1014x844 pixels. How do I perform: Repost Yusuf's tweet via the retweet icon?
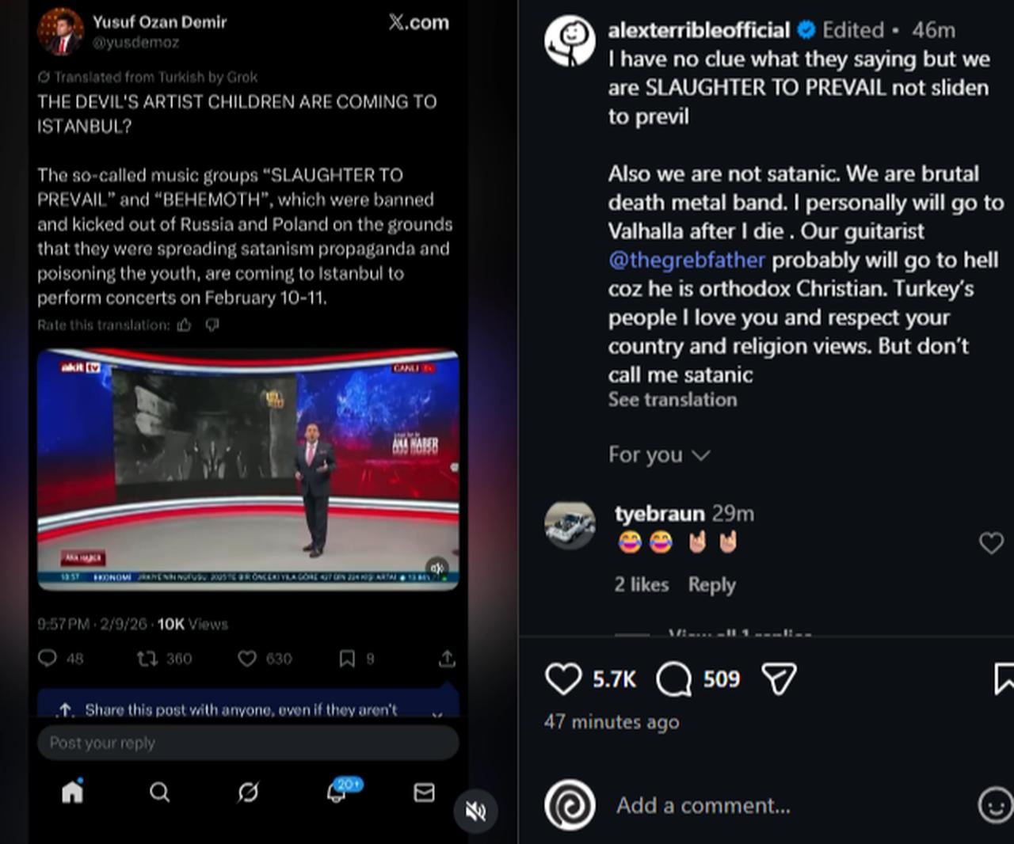click(145, 658)
